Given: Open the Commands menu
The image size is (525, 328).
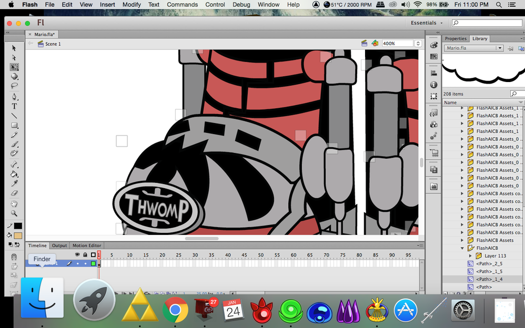Looking at the screenshot, I should [x=182, y=5].
